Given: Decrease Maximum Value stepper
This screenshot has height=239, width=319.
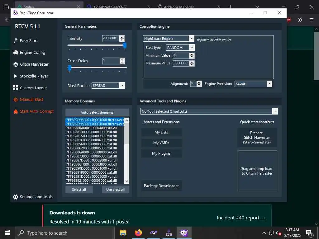Looking at the screenshot, I should (x=192, y=65).
